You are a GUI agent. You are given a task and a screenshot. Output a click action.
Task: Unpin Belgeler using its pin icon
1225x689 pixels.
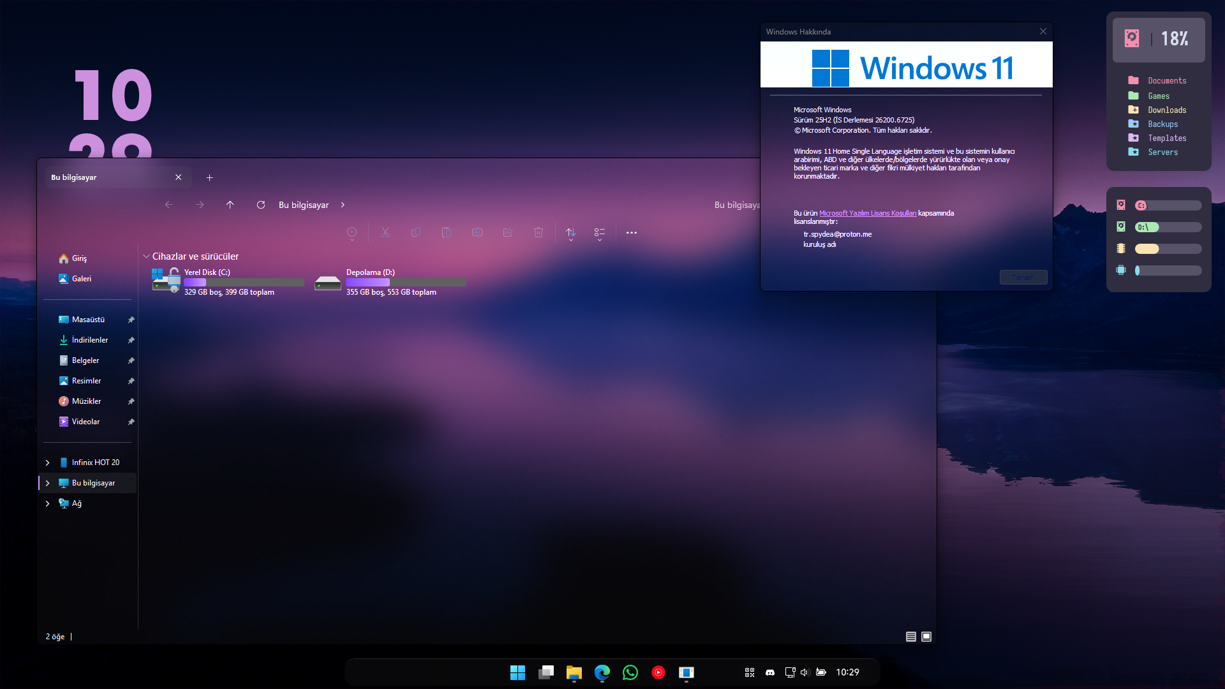coord(131,360)
